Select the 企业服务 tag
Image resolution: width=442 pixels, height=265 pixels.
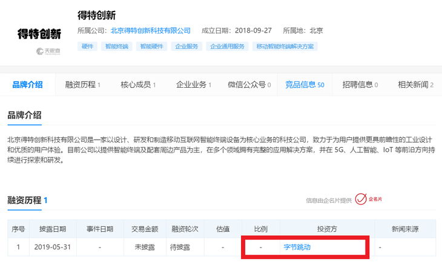186,46
